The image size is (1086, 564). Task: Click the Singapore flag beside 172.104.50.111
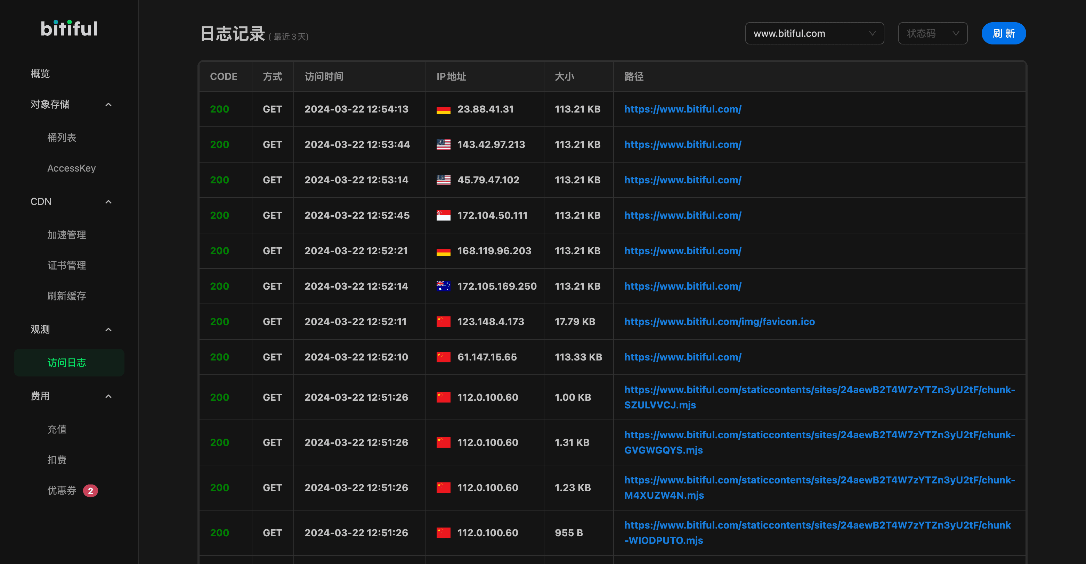point(443,215)
